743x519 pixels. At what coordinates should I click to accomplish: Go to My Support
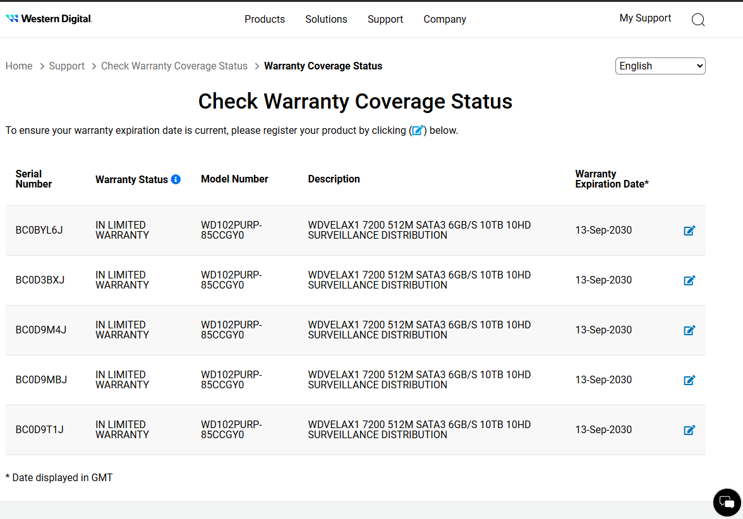point(645,18)
